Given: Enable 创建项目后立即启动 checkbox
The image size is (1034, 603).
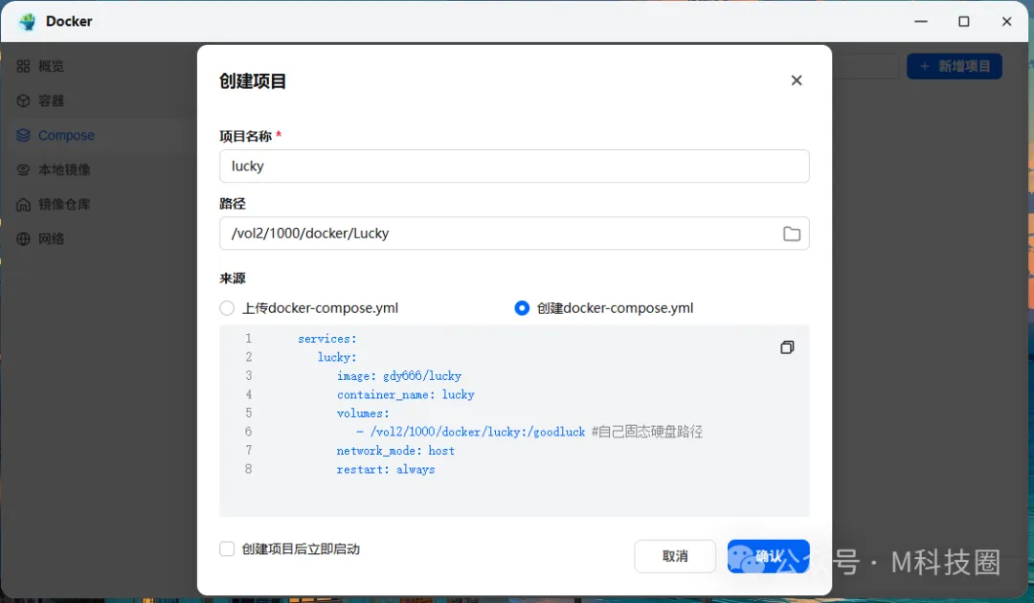Looking at the screenshot, I should (227, 548).
